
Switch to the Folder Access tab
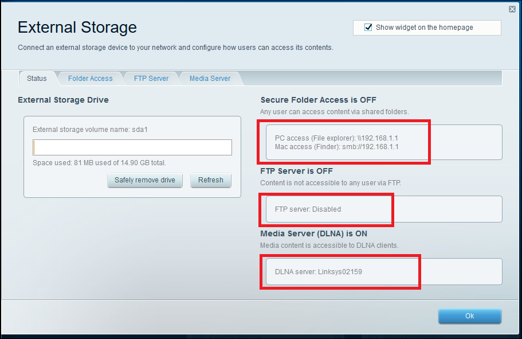[x=90, y=78]
